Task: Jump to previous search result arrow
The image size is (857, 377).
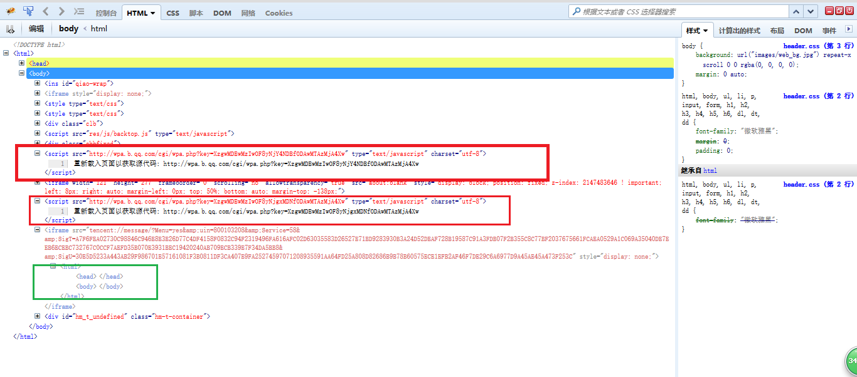Action: click(796, 11)
